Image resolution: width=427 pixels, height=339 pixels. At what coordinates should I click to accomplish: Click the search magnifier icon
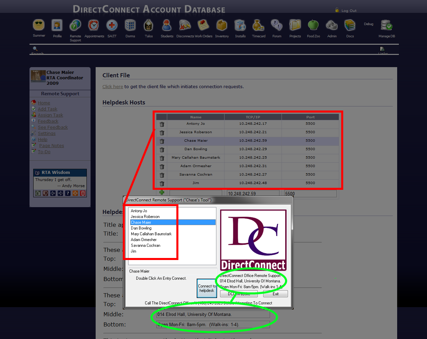tap(35, 49)
